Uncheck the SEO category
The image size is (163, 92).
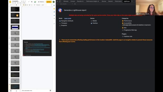(x=123, y=28)
